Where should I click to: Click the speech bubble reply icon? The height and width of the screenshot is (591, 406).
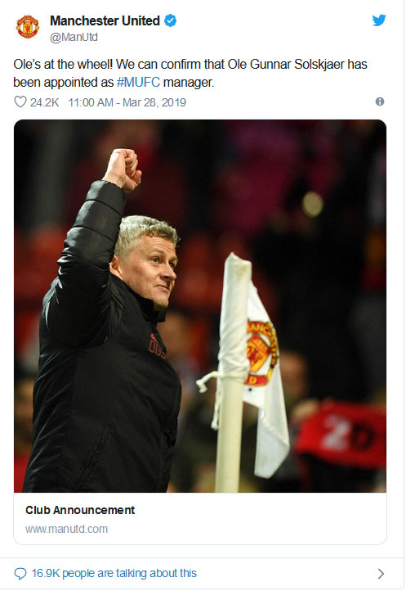tap(20, 573)
